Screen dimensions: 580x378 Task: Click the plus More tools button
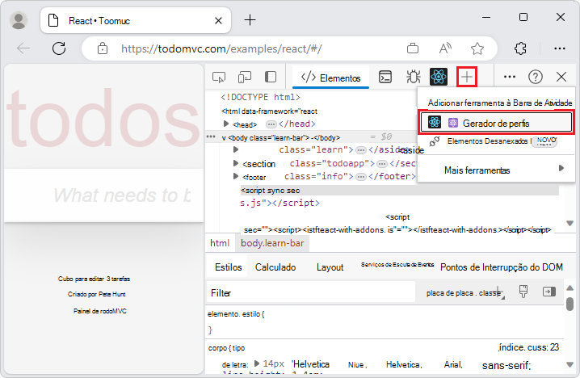pos(467,77)
